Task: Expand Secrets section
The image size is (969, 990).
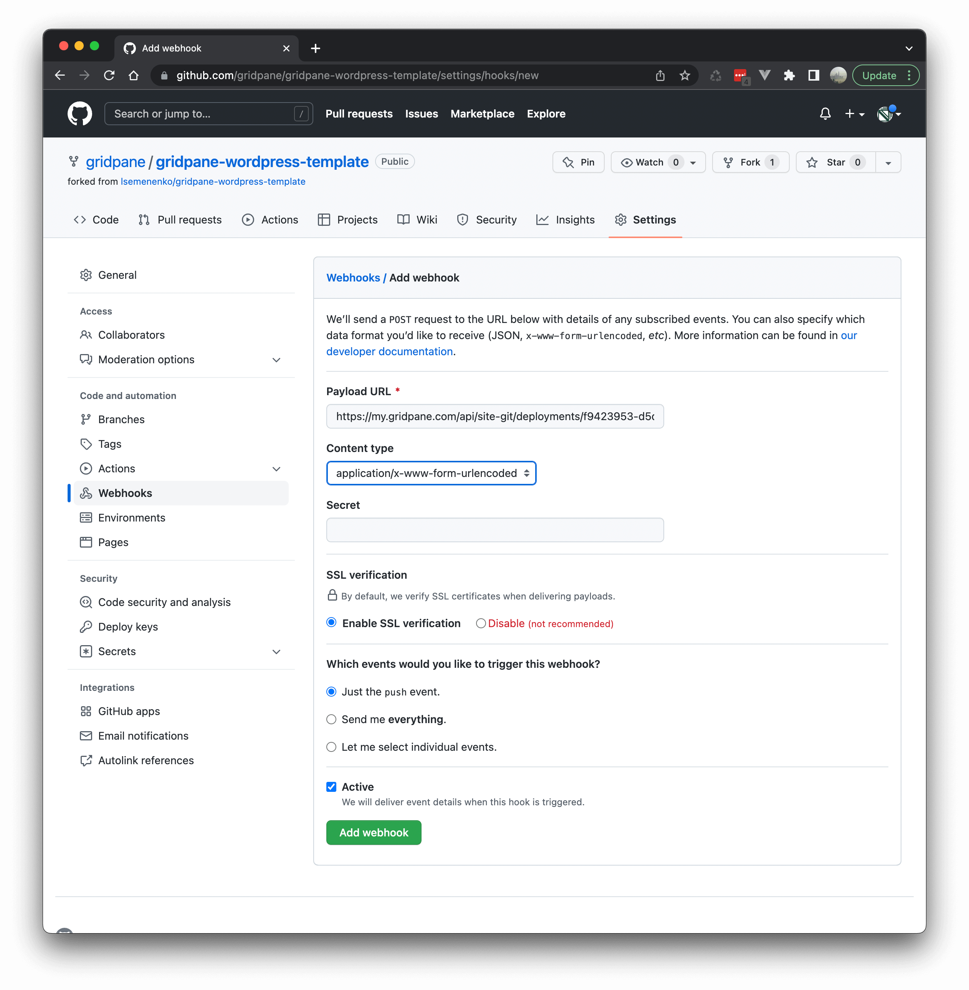Action: coord(276,652)
